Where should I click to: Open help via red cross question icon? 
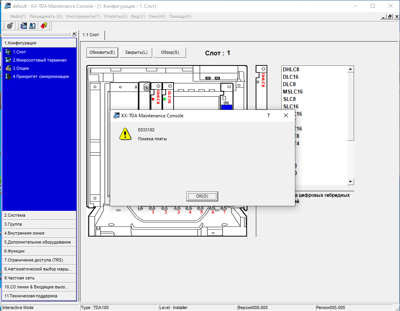point(44,26)
